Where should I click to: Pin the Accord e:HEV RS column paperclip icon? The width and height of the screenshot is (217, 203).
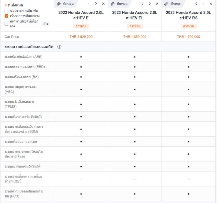[x=166, y=4]
